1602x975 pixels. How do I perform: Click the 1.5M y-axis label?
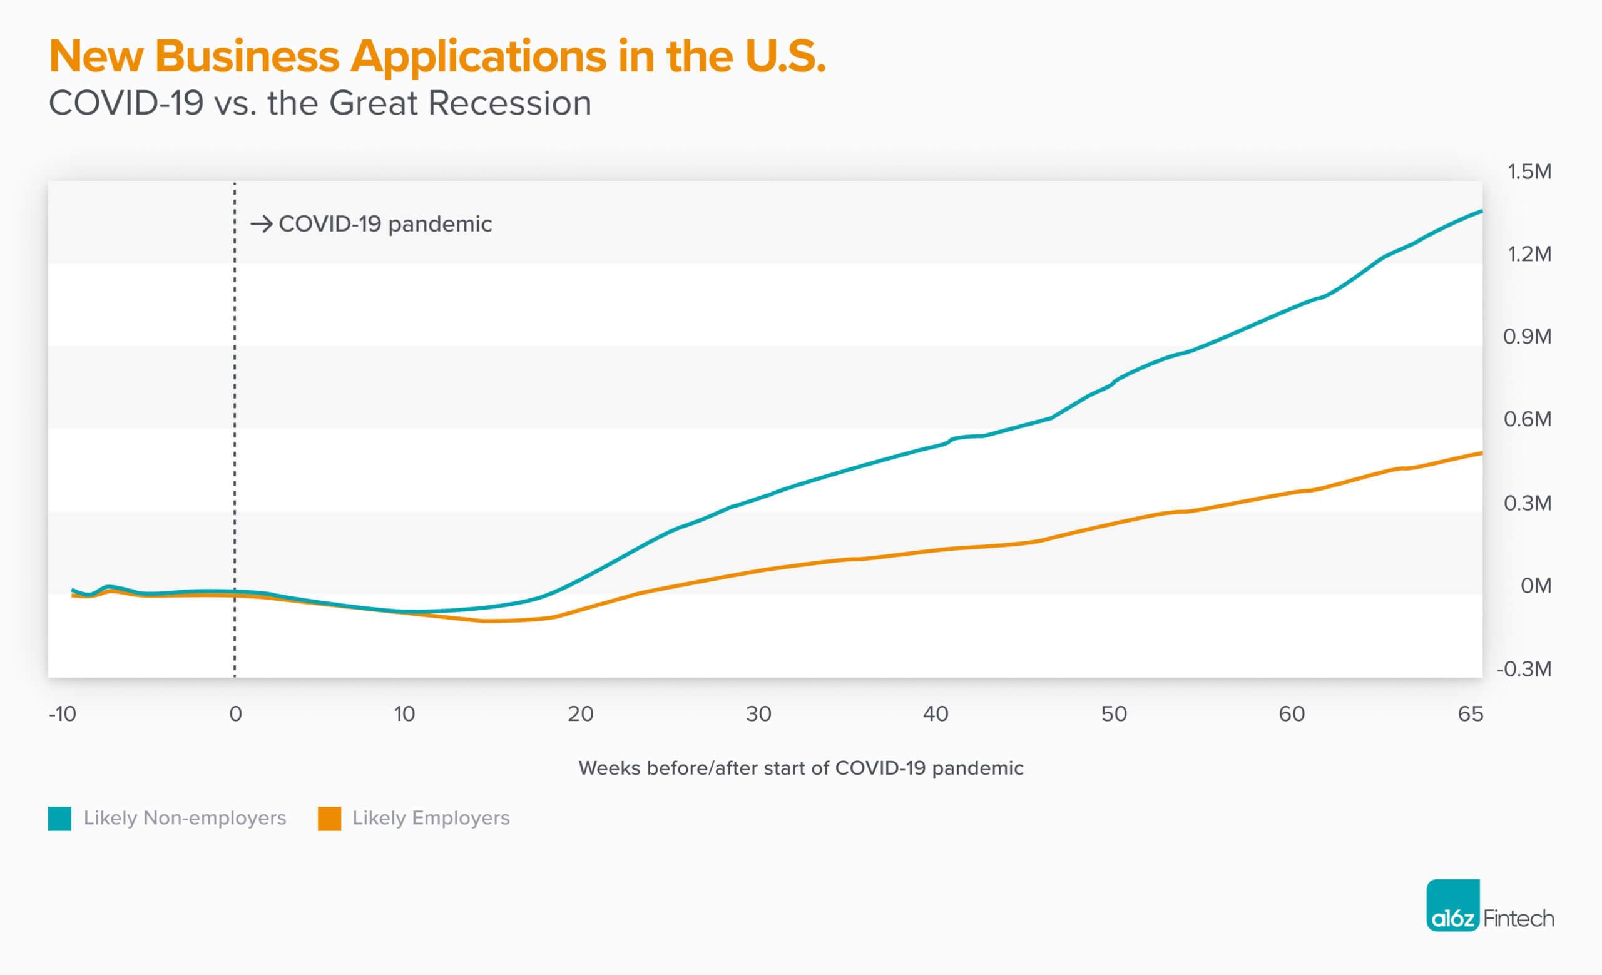pos(1529,171)
